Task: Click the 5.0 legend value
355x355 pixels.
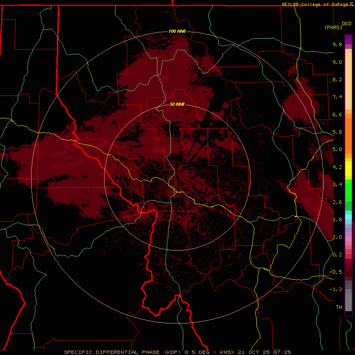Action: tap(337, 149)
